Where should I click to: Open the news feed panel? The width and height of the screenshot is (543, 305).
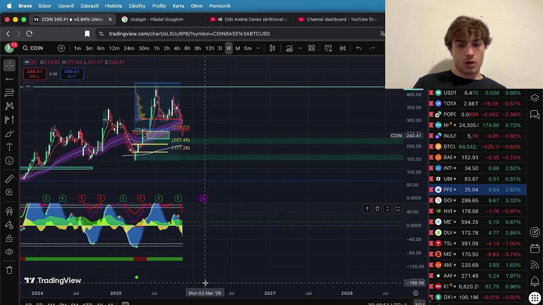click(535, 265)
